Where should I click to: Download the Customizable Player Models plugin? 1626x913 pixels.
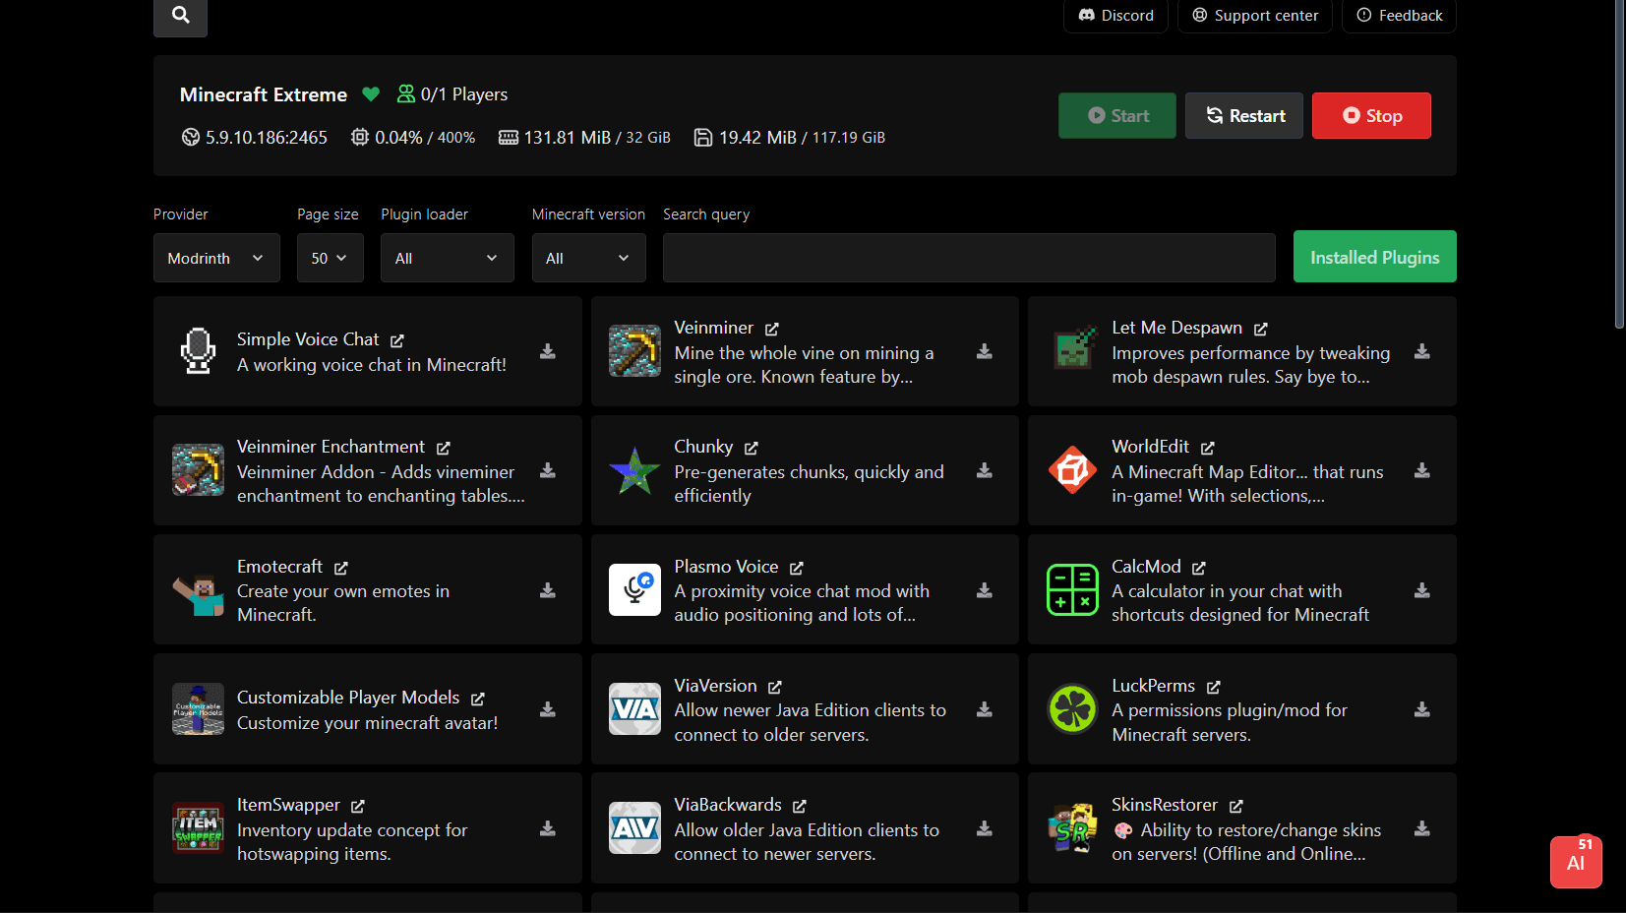[548, 709]
